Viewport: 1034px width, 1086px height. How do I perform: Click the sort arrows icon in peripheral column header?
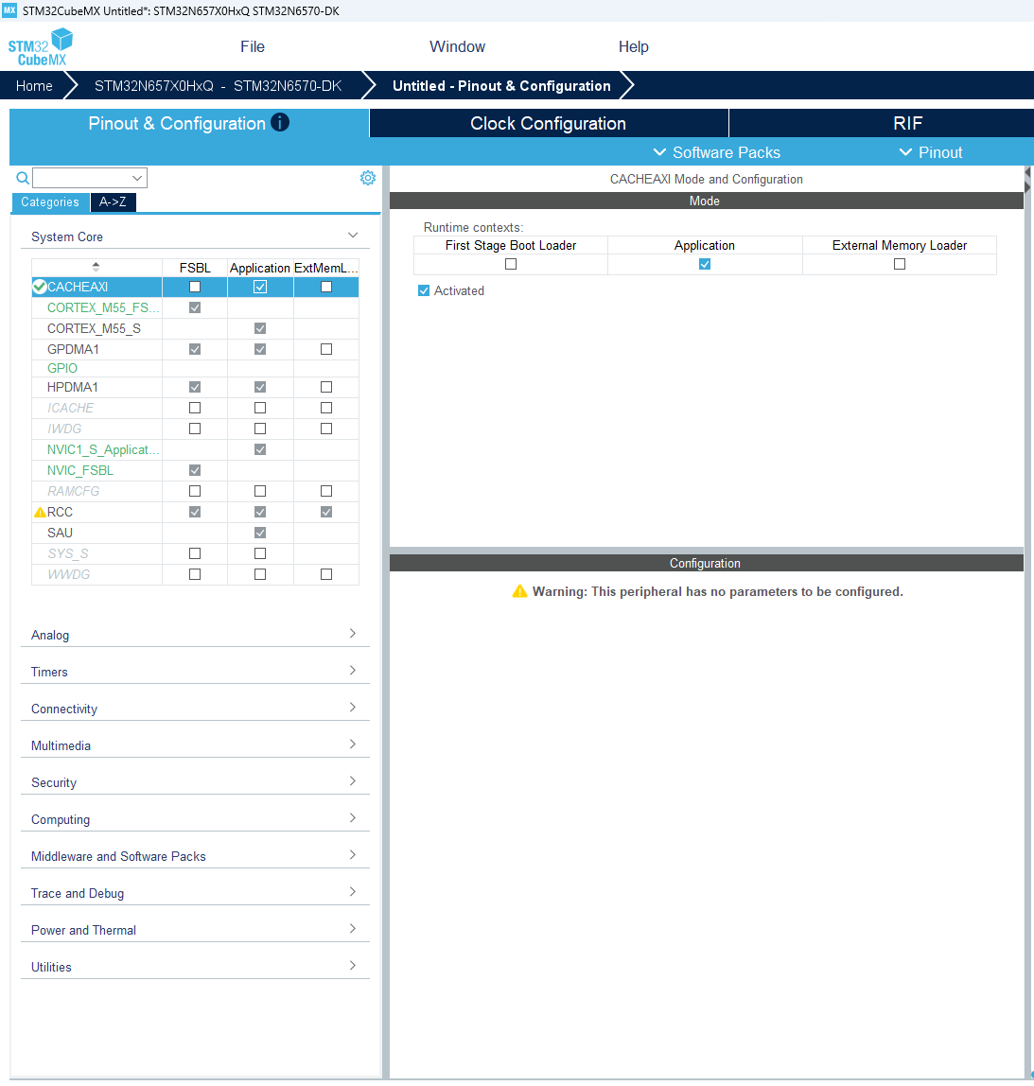(96, 267)
